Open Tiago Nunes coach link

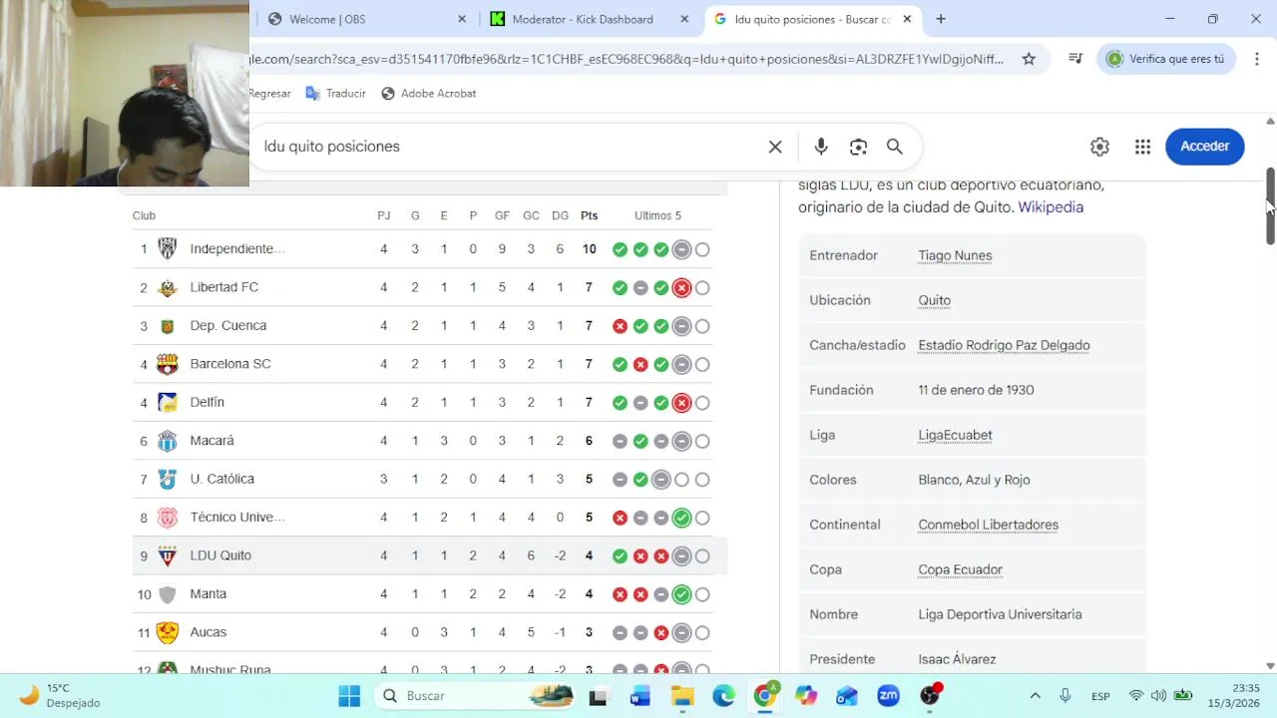coord(955,256)
